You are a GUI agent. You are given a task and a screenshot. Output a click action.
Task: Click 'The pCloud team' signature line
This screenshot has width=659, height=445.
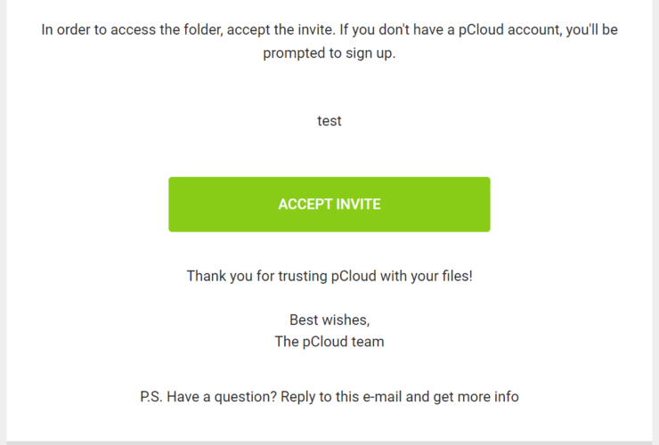click(x=329, y=342)
